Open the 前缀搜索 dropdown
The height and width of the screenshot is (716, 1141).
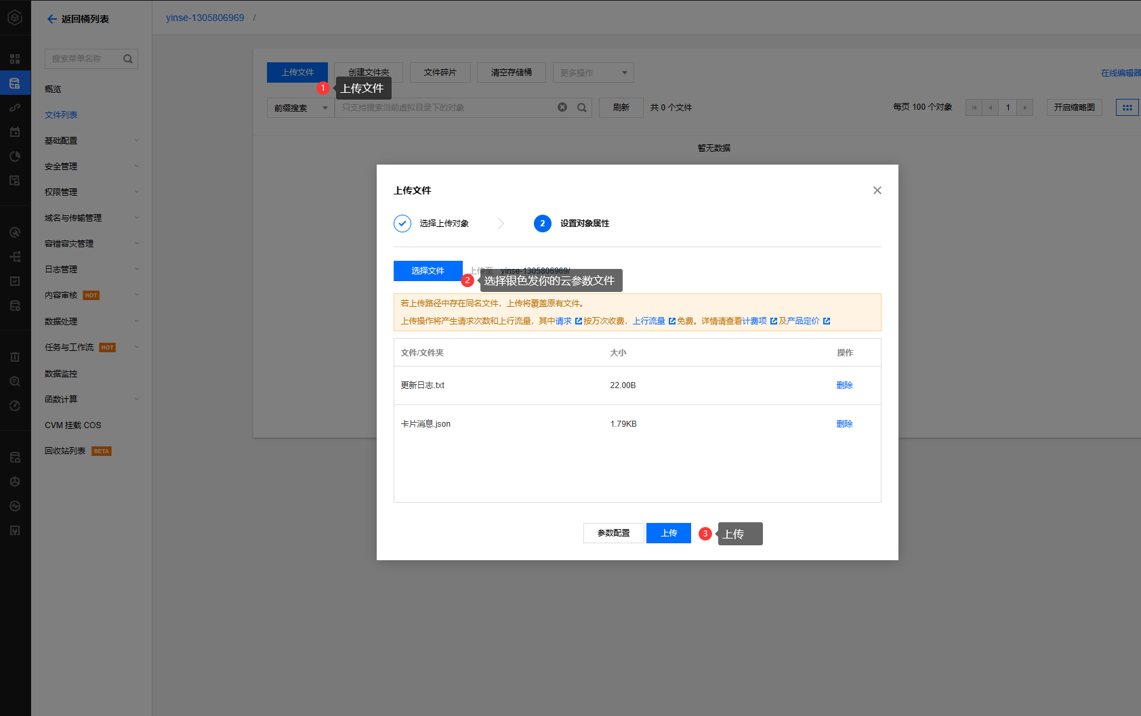pos(300,108)
